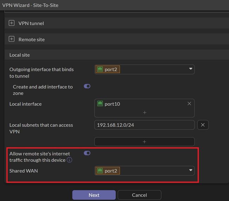
Task: Delete the 192.168.12.0/24 subnet entry
Action: [x=203, y=125]
